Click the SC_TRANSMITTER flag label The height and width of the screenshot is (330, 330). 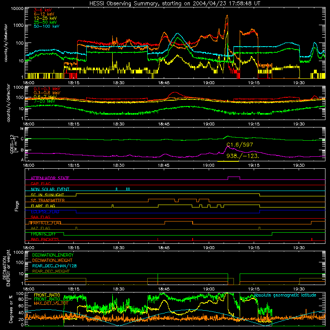click(47, 200)
